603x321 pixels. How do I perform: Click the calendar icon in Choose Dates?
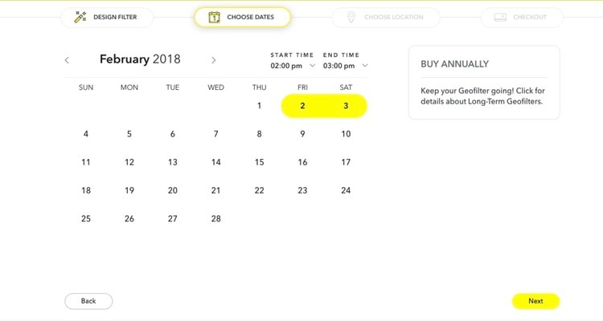(215, 17)
